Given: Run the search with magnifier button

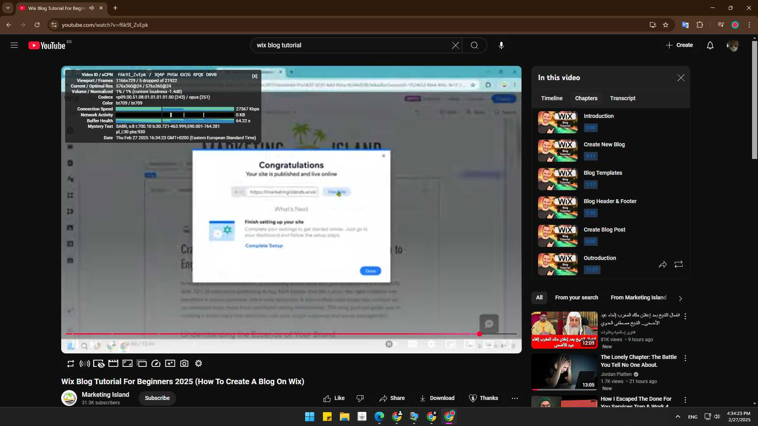Looking at the screenshot, I should coord(474,45).
